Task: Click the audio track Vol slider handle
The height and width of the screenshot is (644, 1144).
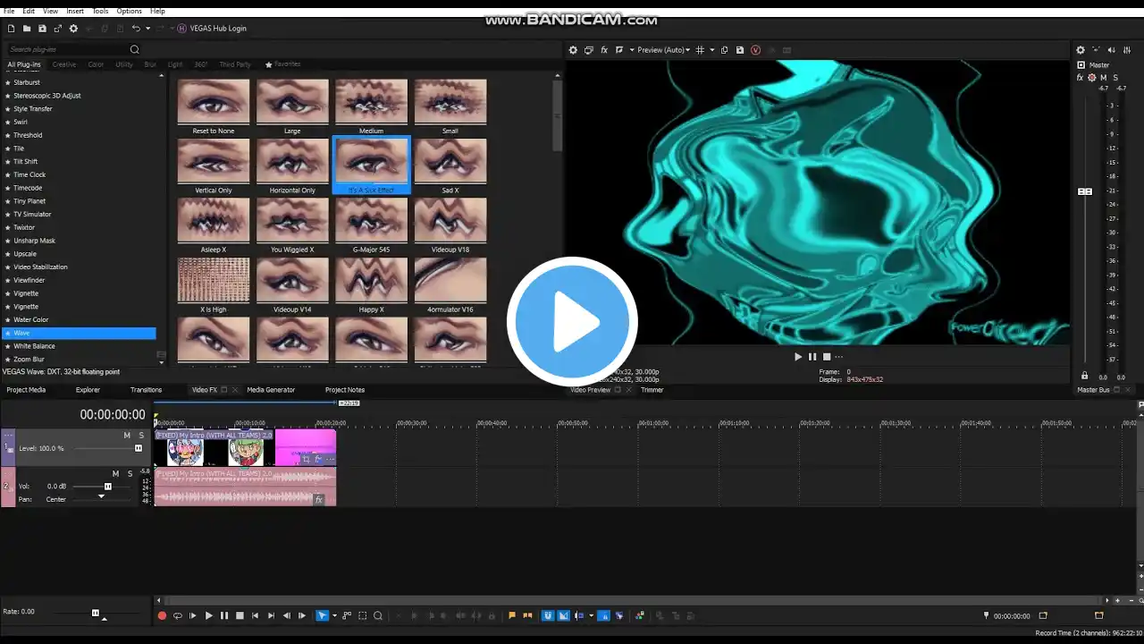Action: [108, 487]
